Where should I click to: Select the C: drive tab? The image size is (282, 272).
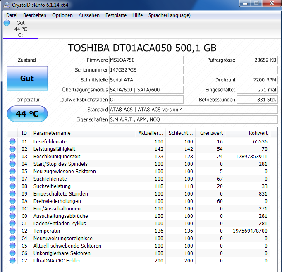click(21, 29)
